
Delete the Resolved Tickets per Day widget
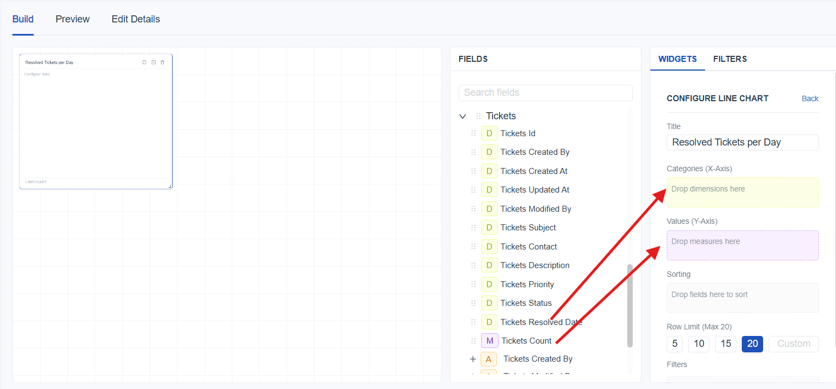(x=162, y=62)
